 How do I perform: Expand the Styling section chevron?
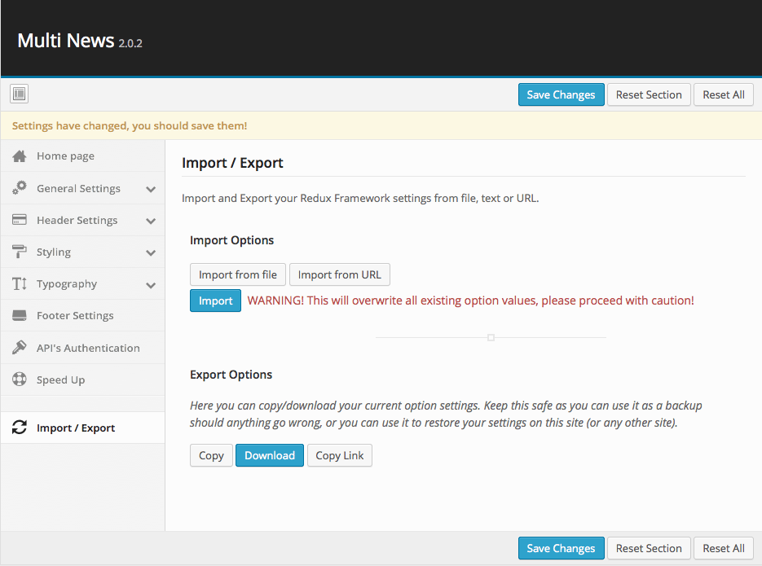(x=151, y=252)
